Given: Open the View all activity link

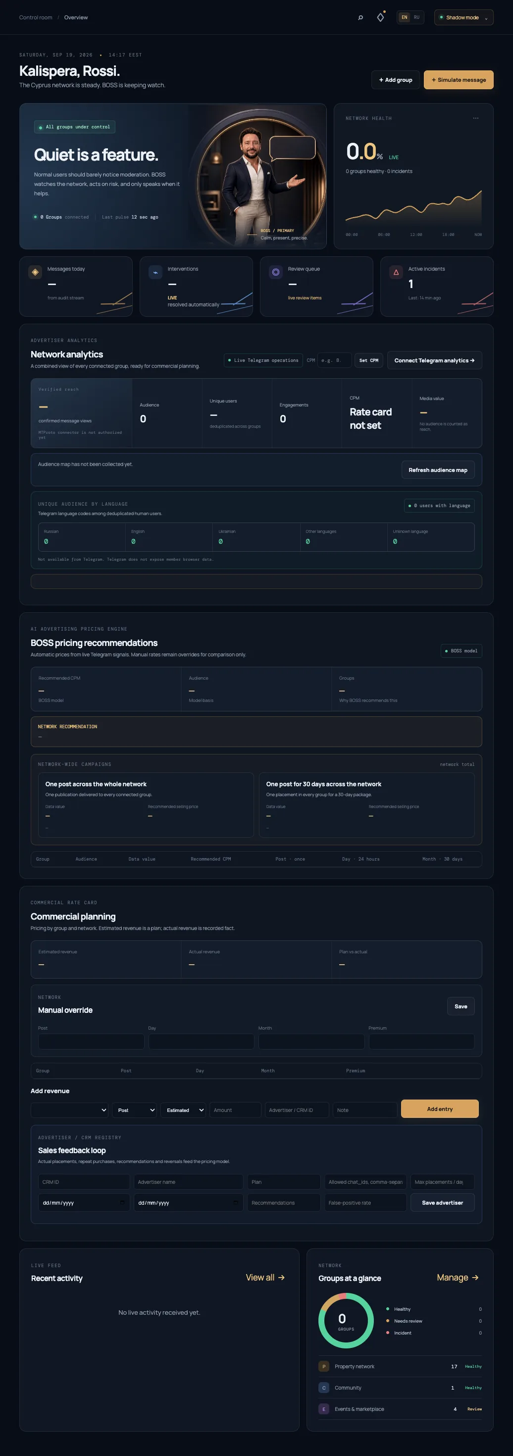Looking at the screenshot, I should pos(265,1278).
